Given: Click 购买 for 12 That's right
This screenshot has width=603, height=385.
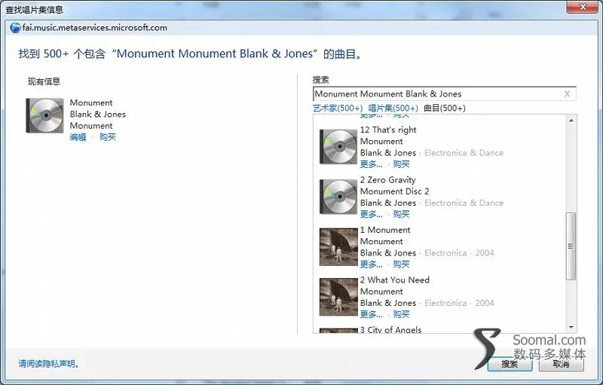Looking at the screenshot, I should point(401,164).
